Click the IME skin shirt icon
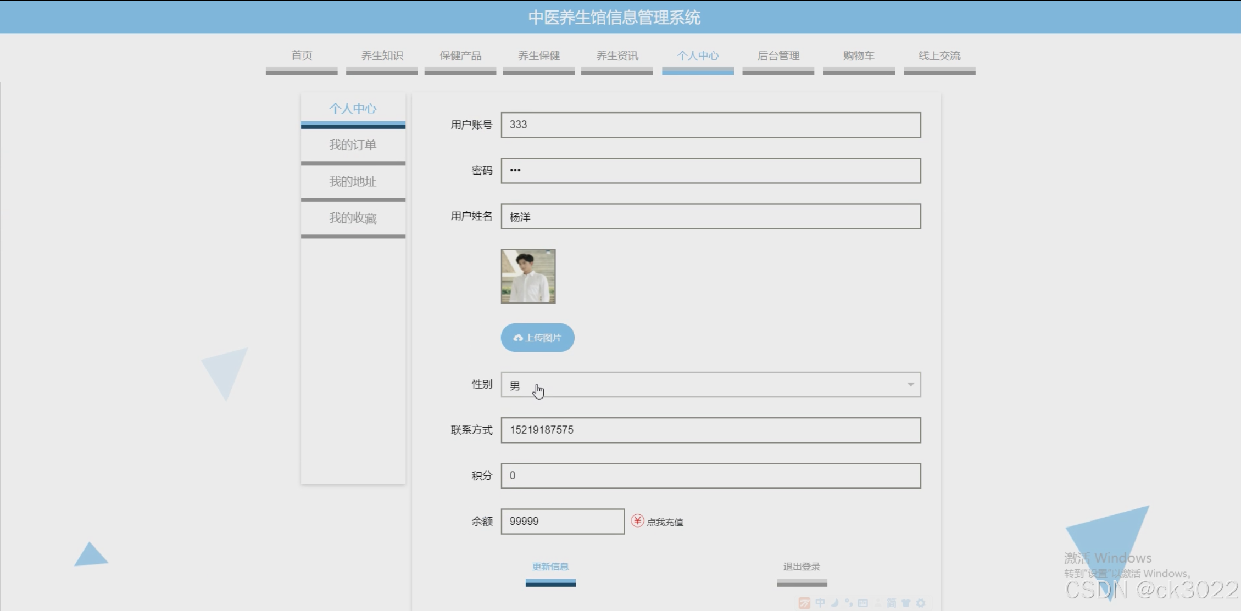 pyautogui.click(x=906, y=603)
